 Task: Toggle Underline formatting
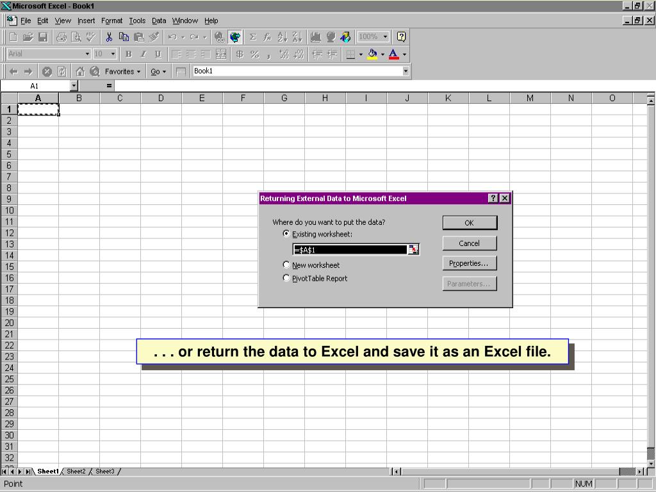coord(158,54)
